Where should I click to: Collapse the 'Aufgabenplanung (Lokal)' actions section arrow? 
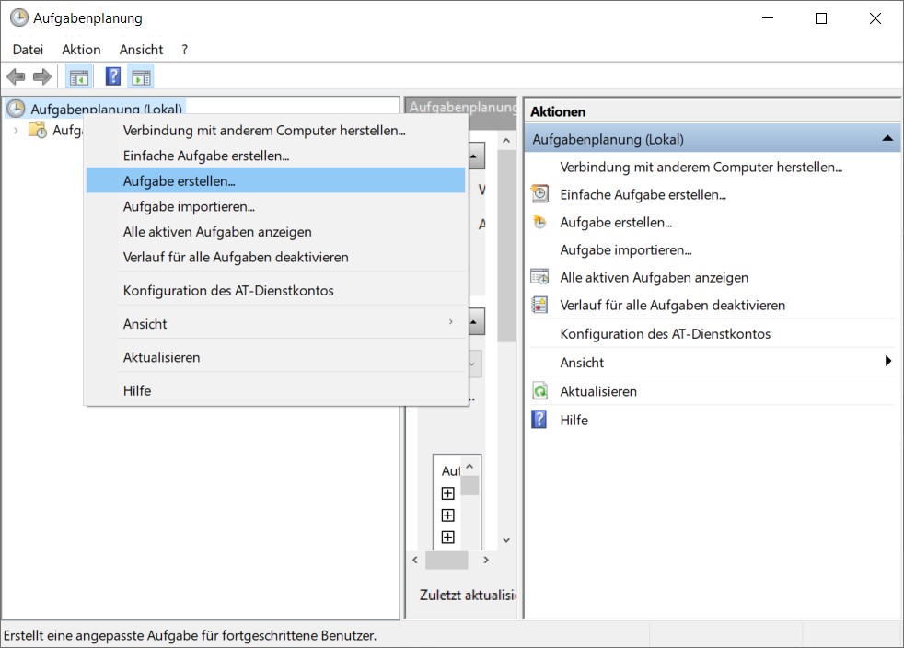click(x=887, y=139)
